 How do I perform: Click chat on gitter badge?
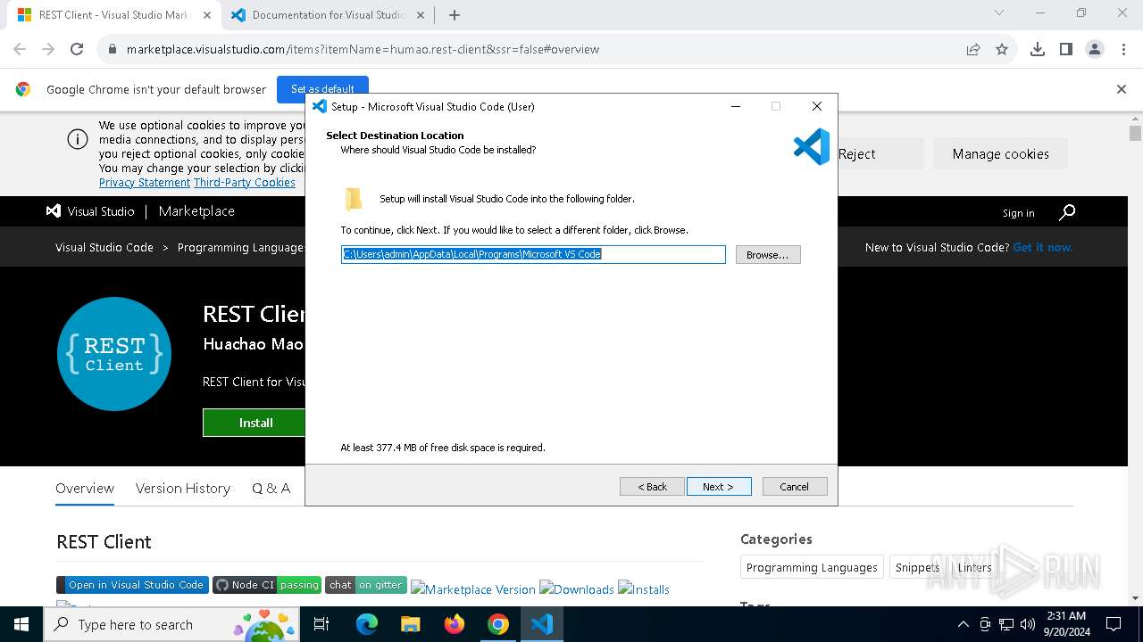click(366, 585)
